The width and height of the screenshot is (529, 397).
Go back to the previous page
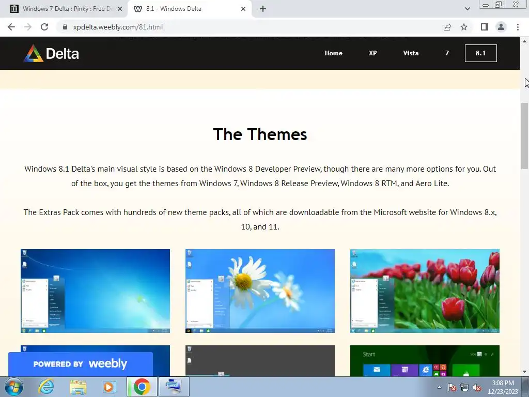pos(11,27)
